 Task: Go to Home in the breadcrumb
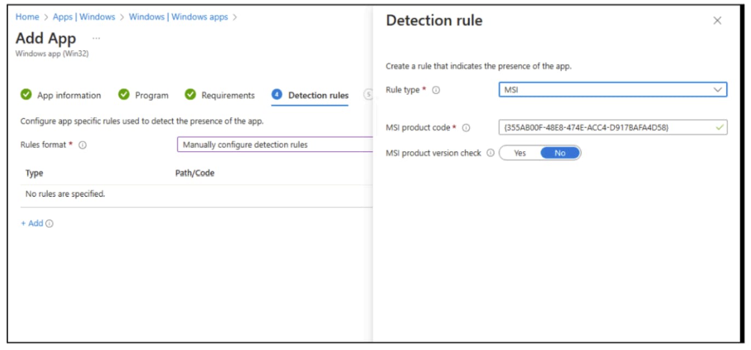[x=27, y=17]
